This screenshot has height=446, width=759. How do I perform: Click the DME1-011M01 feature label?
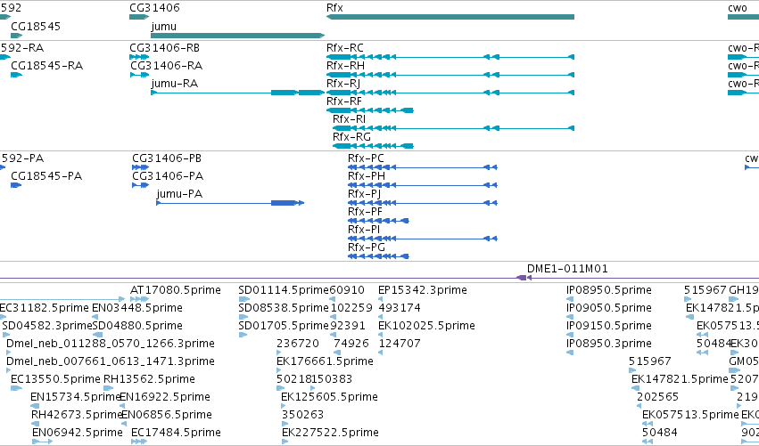click(567, 269)
